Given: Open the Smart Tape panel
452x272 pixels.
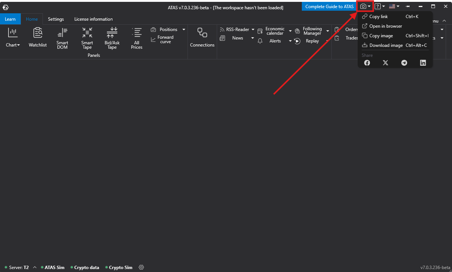Looking at the screenshot, I should point(87,38).
